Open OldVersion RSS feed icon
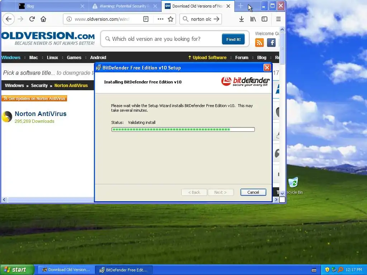 [x=259, y=43]
